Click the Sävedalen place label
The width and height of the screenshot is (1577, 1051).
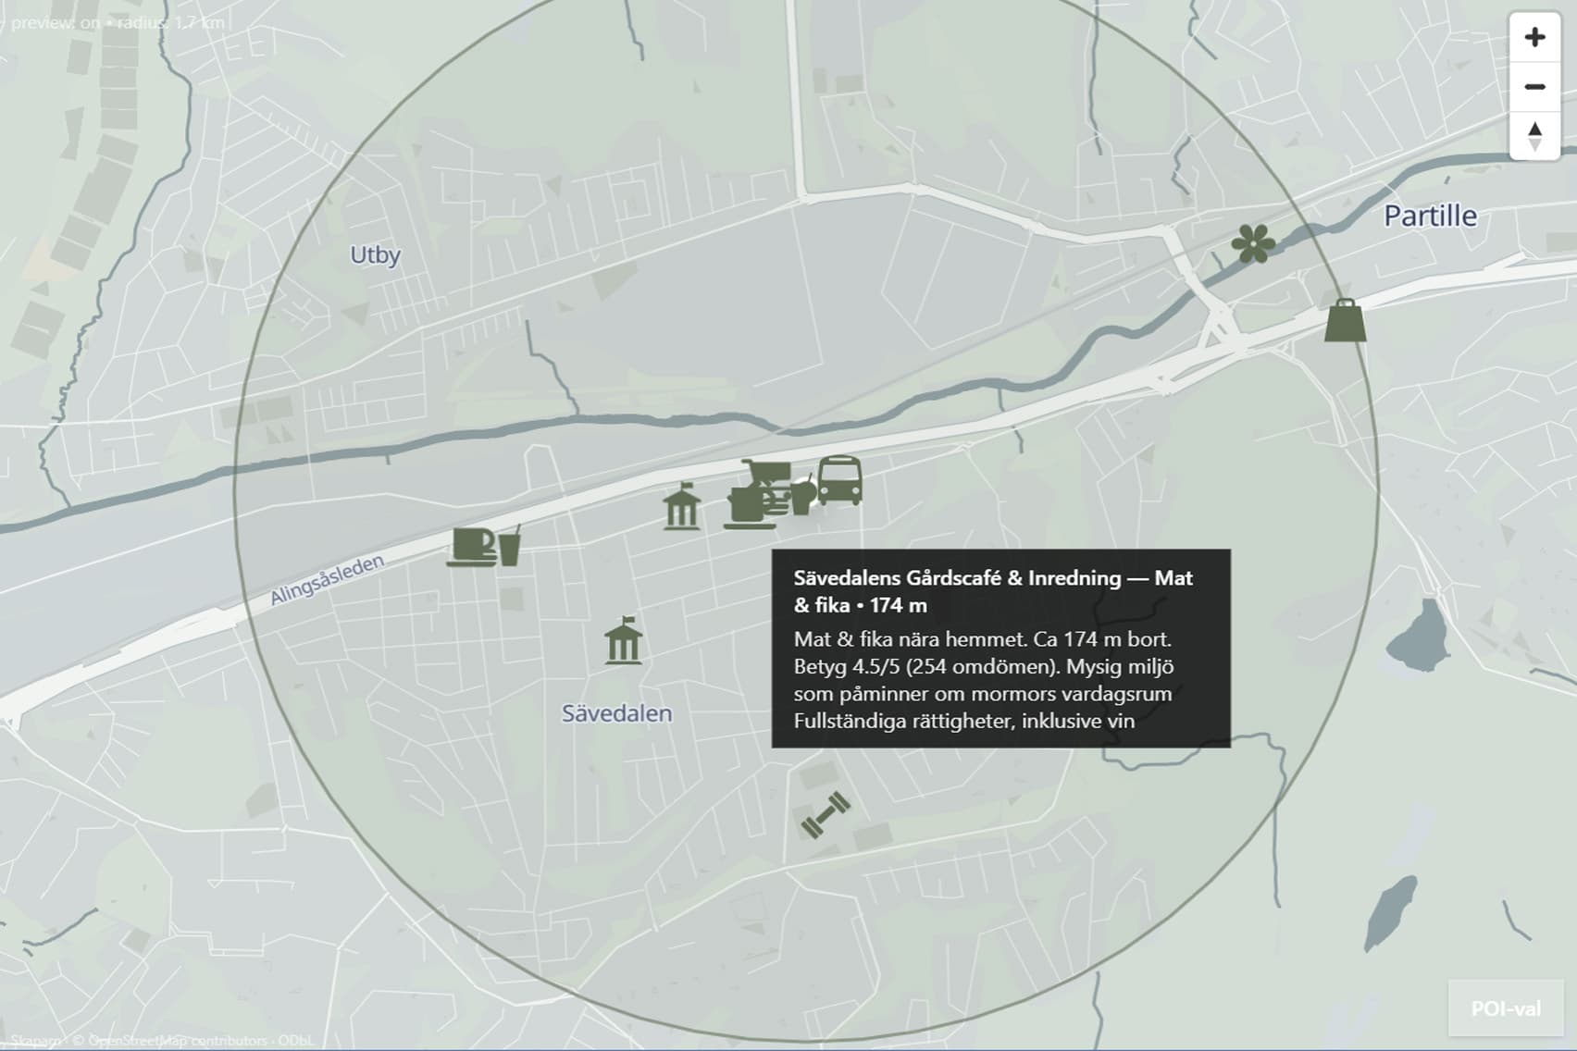[616, 713]
